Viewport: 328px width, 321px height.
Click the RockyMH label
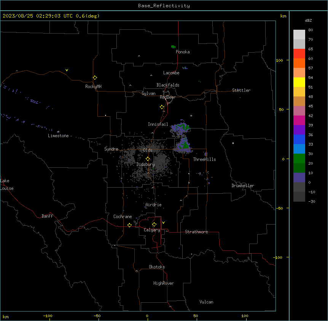[93, 87]
